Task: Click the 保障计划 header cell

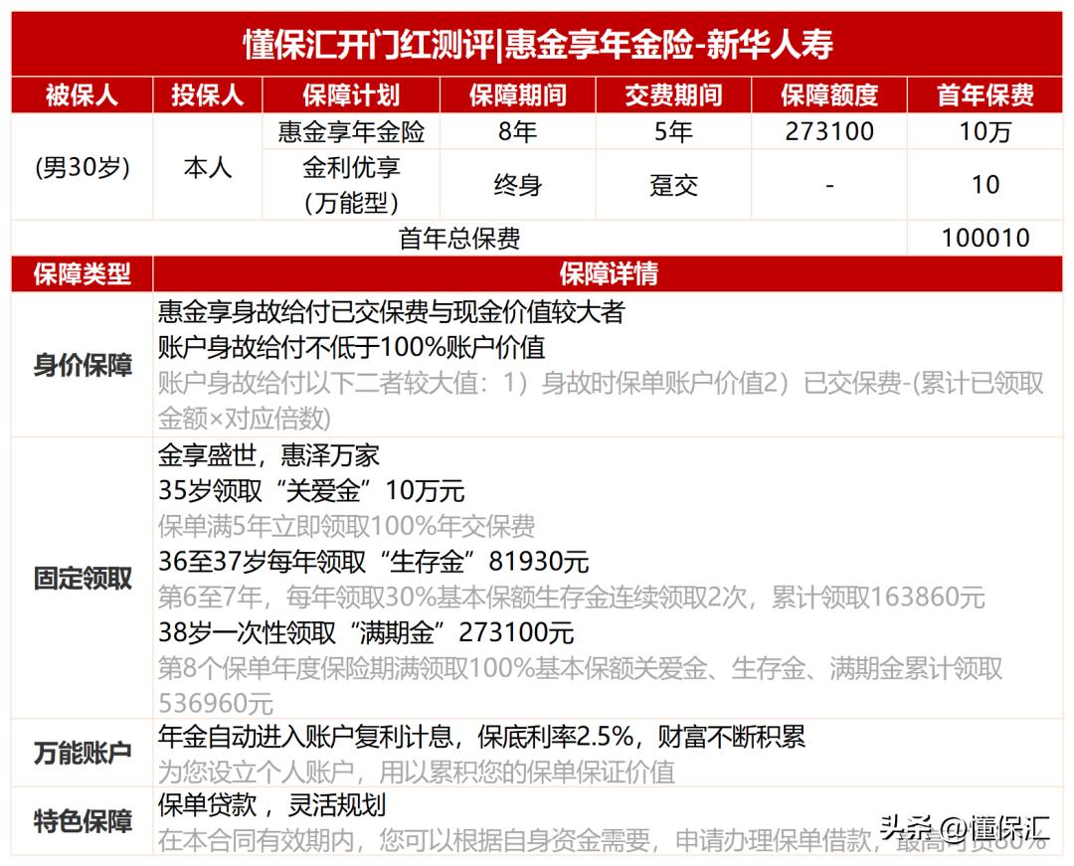Action: click(x=350, y=95)
